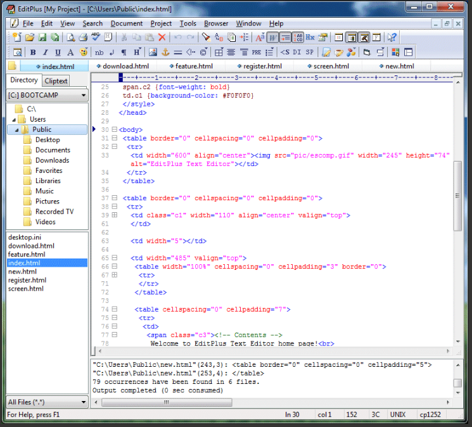Open the Downloads folder in the tree
This screenshot has height=427, width=472.
coord(52,160)
